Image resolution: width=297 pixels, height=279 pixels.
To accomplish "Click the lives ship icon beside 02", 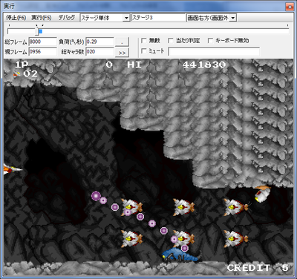I will 17,73.
